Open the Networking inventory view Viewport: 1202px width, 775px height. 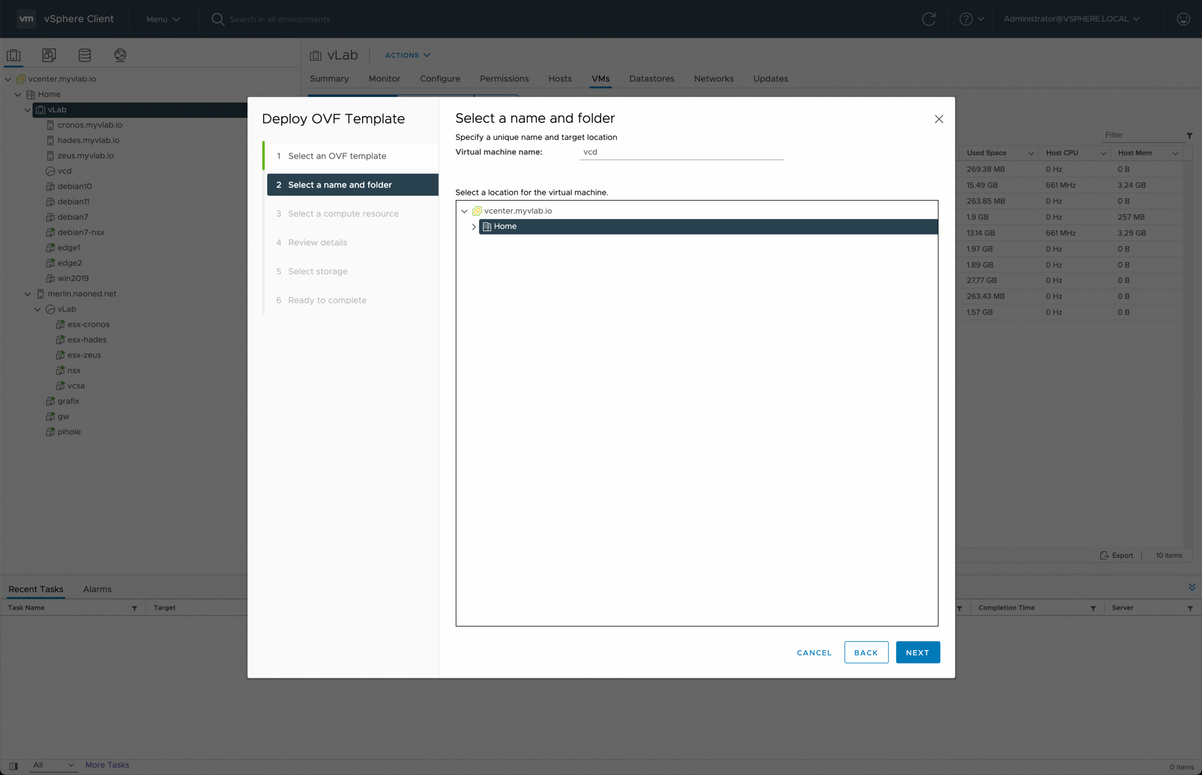pyautogui.click(x=120, y=55)
